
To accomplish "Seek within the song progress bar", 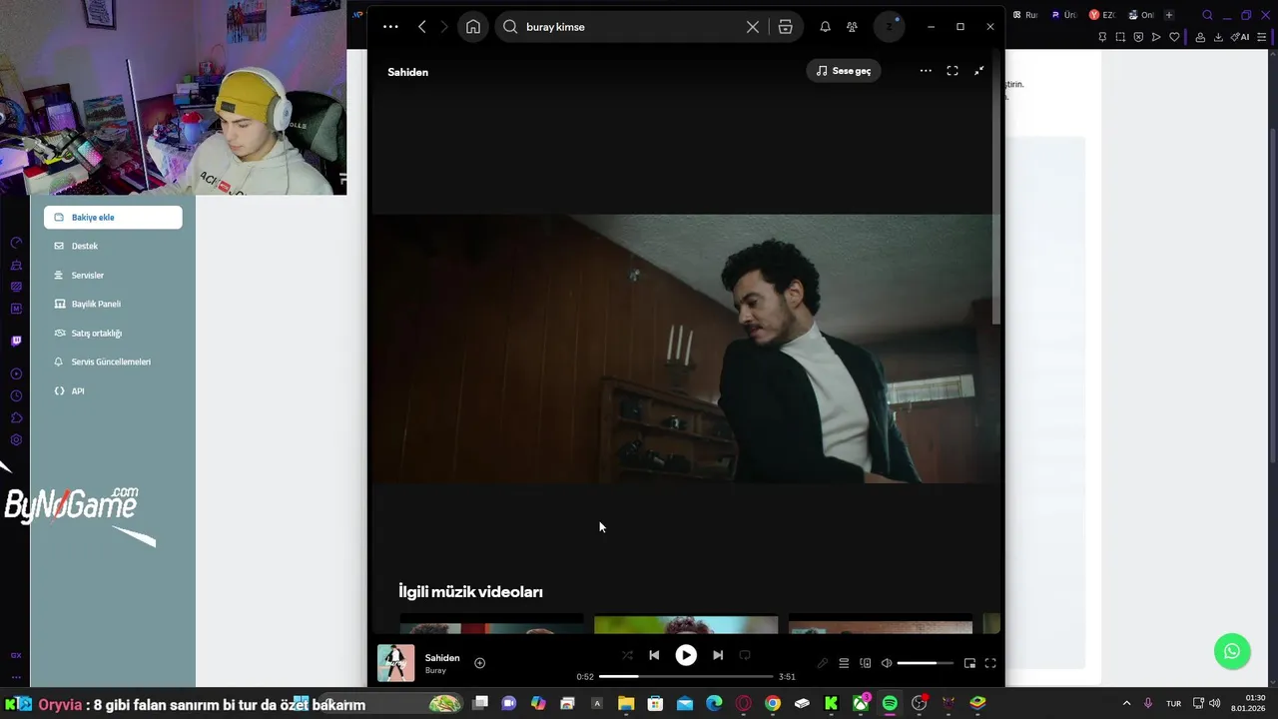I will 686,676.
